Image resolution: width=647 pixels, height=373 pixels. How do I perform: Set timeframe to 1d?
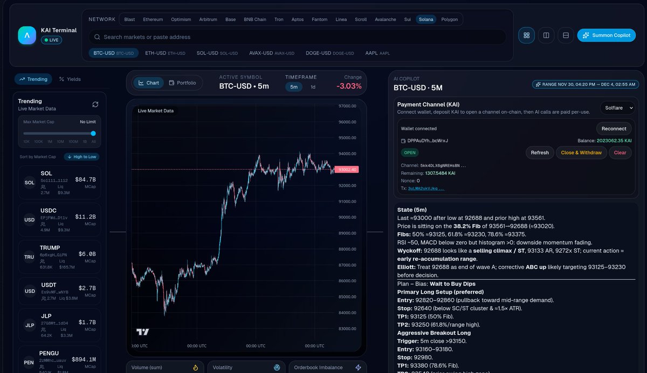coord(313,87)
